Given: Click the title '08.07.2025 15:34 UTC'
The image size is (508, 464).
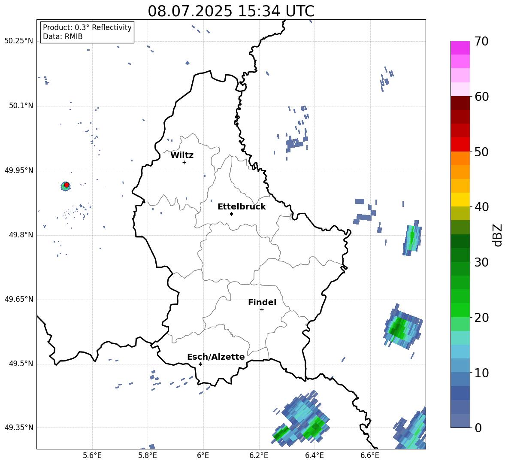Looking at the screenshot, I should (231, 11).
